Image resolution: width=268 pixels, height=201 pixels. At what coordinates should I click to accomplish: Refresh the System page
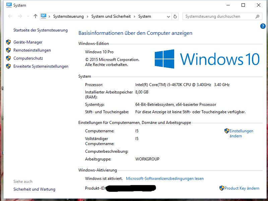point(175,16)
